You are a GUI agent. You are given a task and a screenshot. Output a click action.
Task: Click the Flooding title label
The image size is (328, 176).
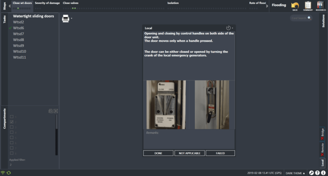[x=279, y=5]
